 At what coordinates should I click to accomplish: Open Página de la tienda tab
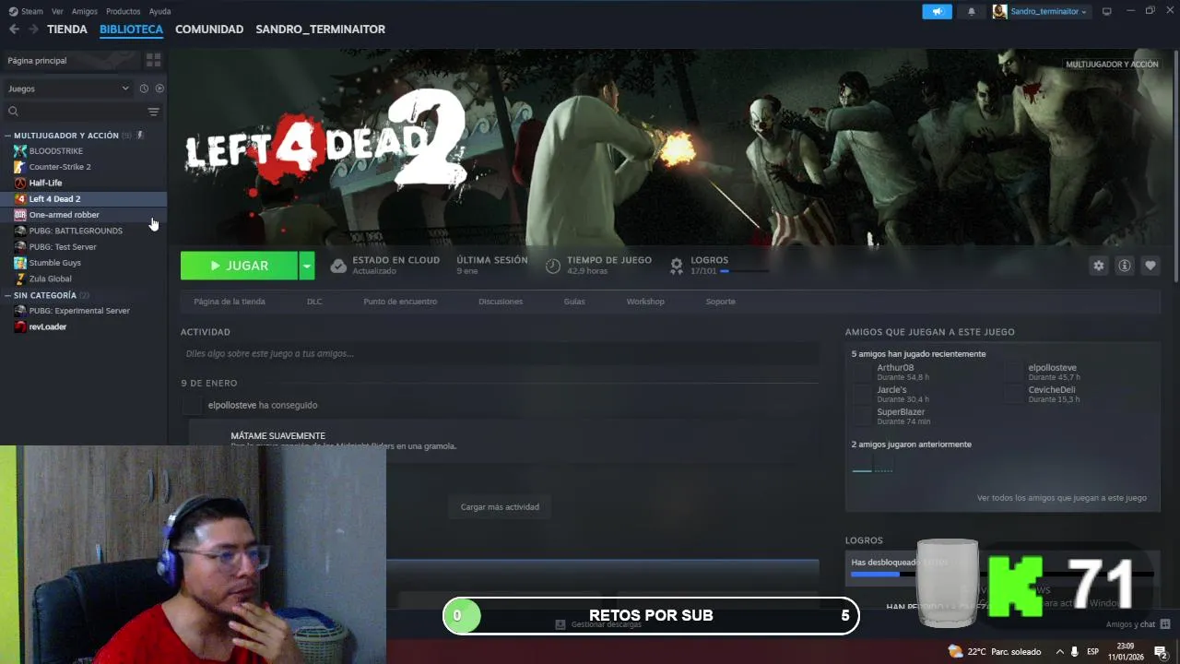tap(230, 302)
